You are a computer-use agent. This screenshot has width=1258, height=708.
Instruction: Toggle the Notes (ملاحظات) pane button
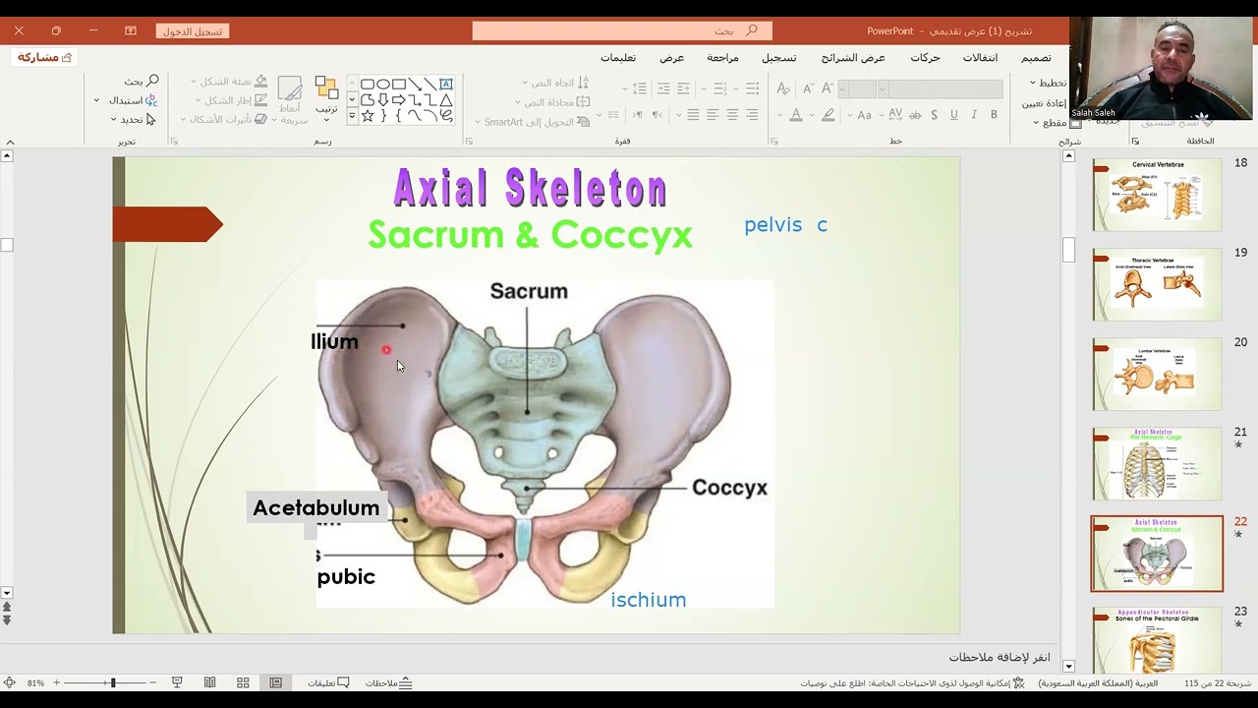[x=389, y=682]
